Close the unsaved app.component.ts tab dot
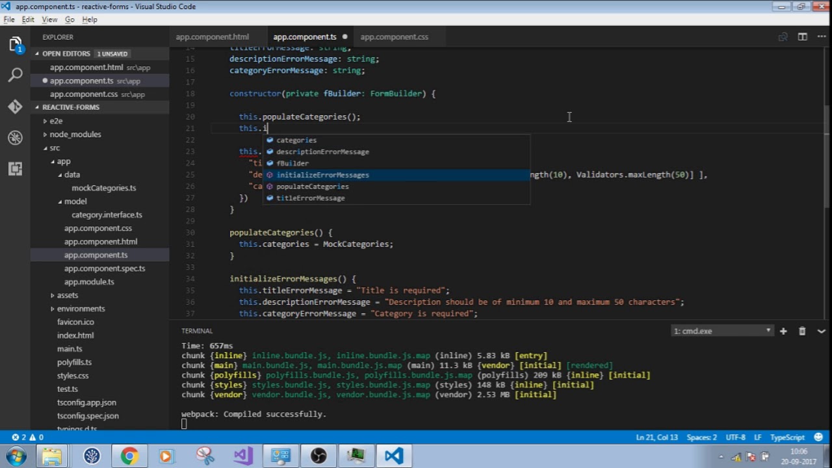The image size is (832, 468). coord(344,37)
